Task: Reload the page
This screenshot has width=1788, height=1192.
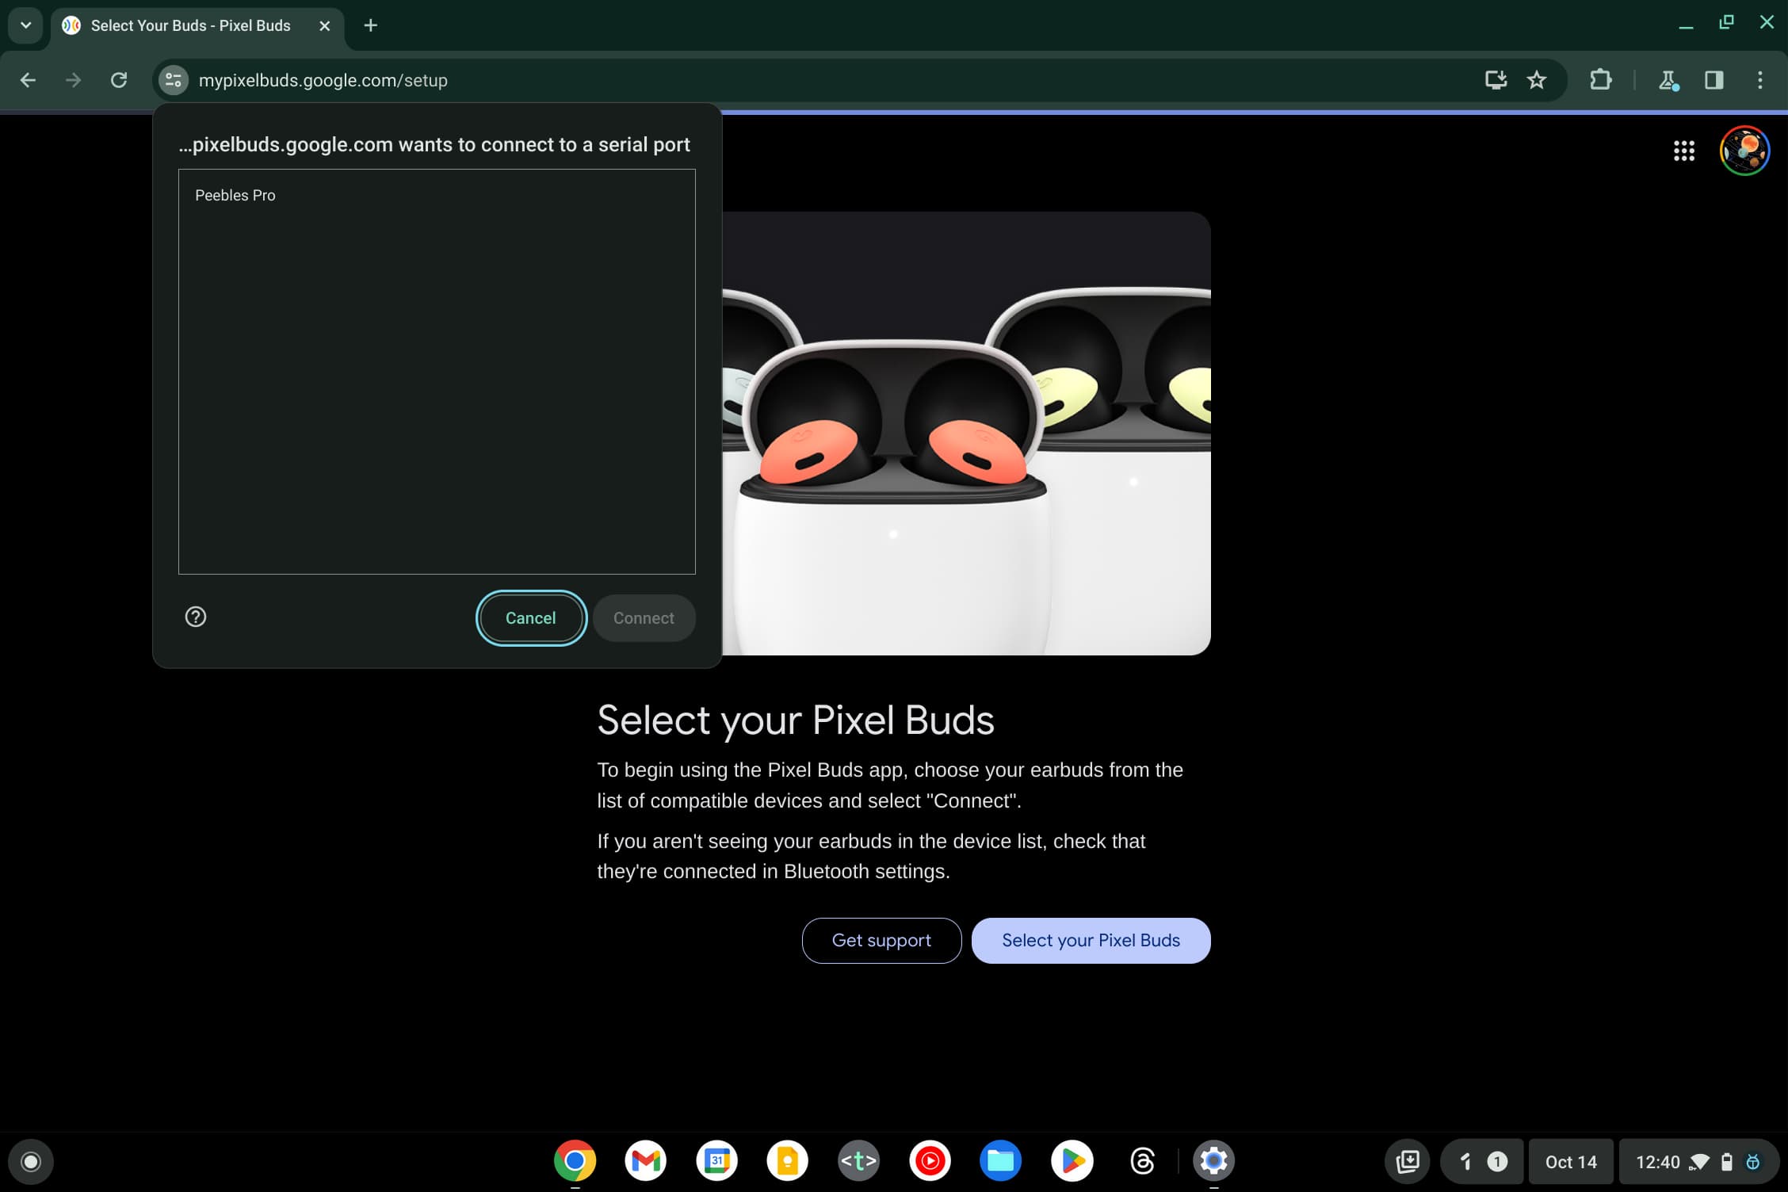Action: coord(119,80)
